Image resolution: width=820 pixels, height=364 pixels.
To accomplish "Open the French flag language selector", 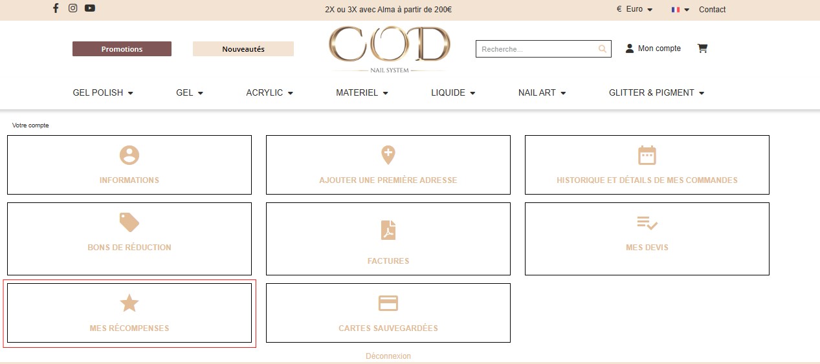I will [x=680, y=10].
